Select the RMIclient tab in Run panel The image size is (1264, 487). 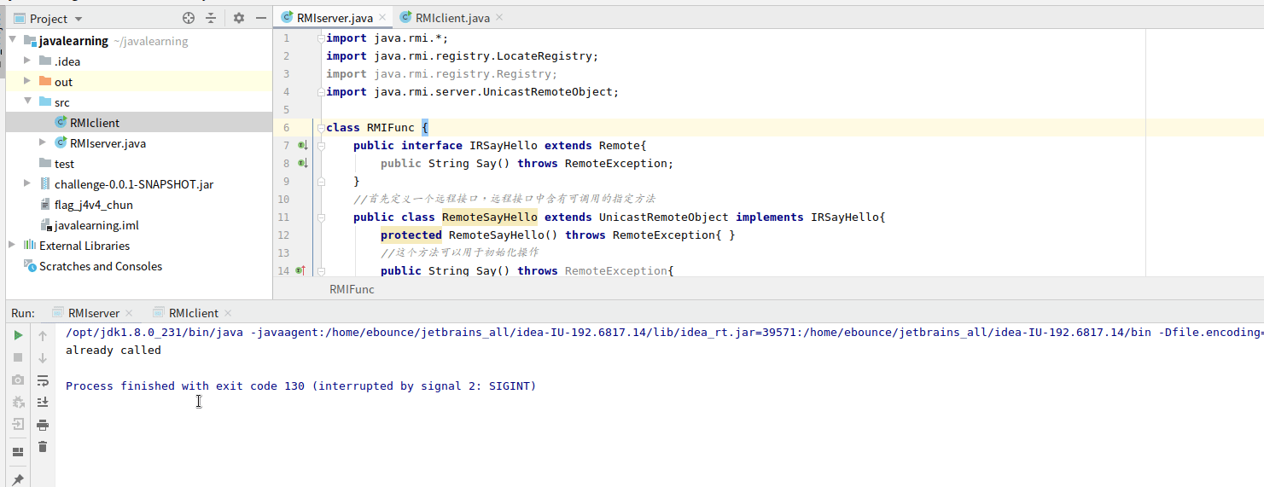tap(193, 313)
